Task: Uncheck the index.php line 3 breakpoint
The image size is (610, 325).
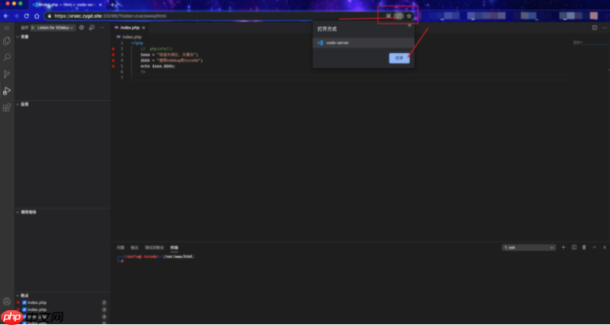Action: tap(24, 309)
